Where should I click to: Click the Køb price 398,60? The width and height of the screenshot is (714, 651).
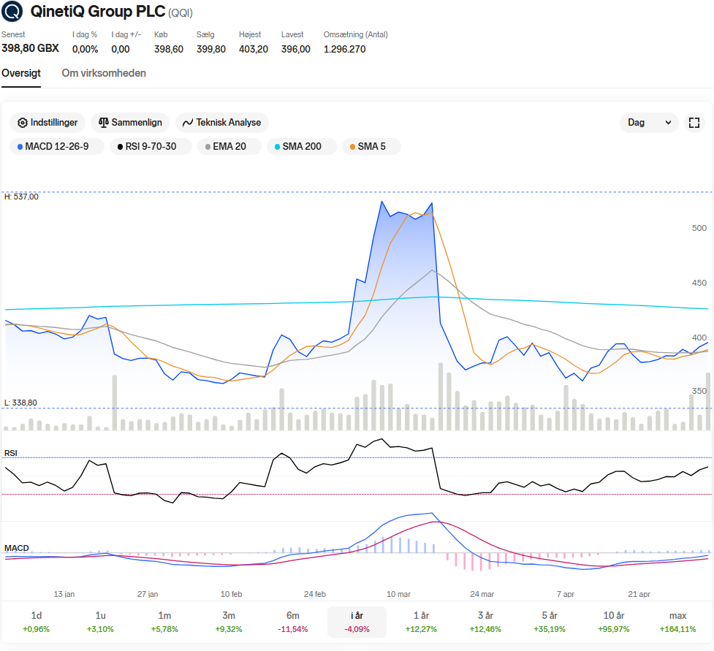click(169, 49)
